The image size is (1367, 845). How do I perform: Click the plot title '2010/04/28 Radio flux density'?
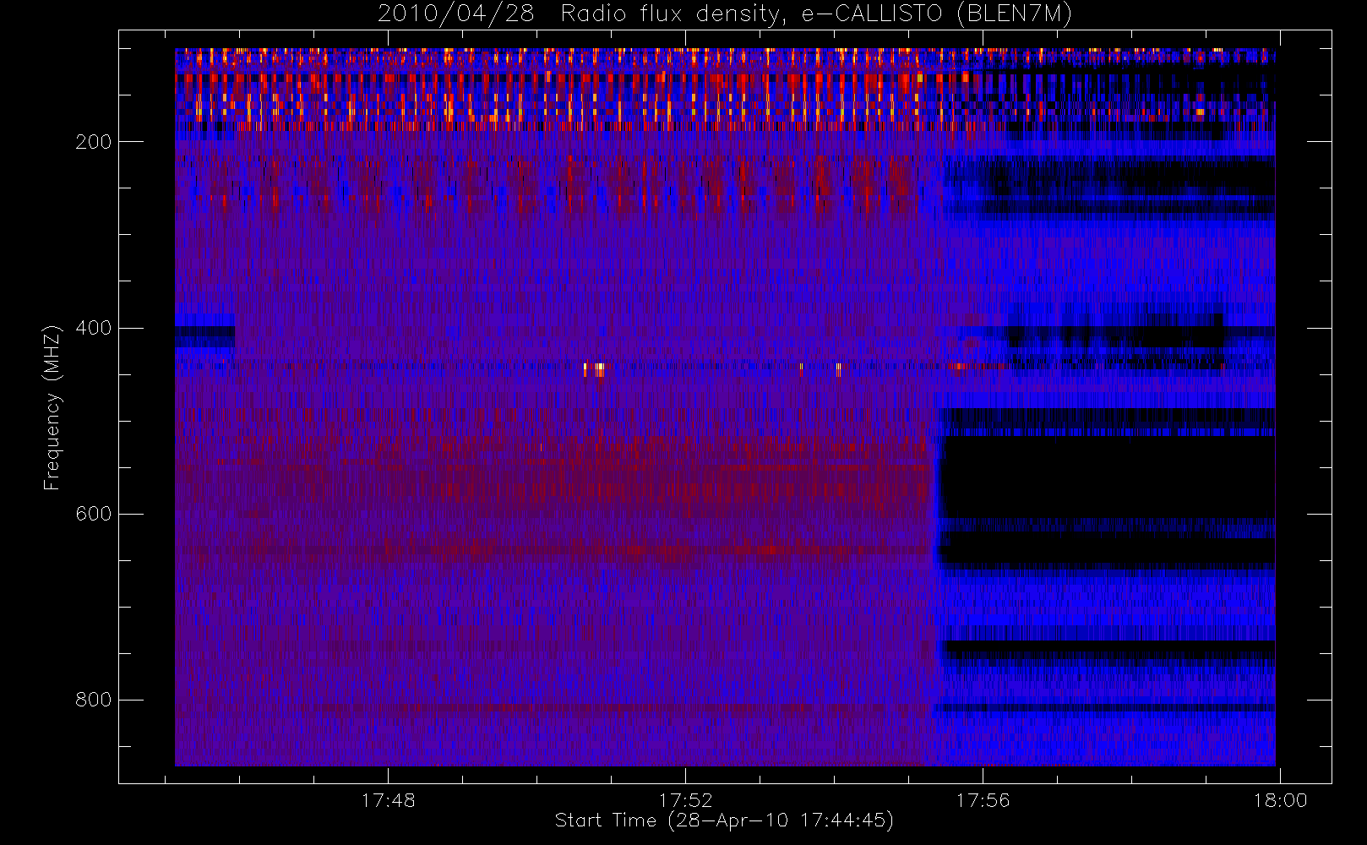click(725, 14)
